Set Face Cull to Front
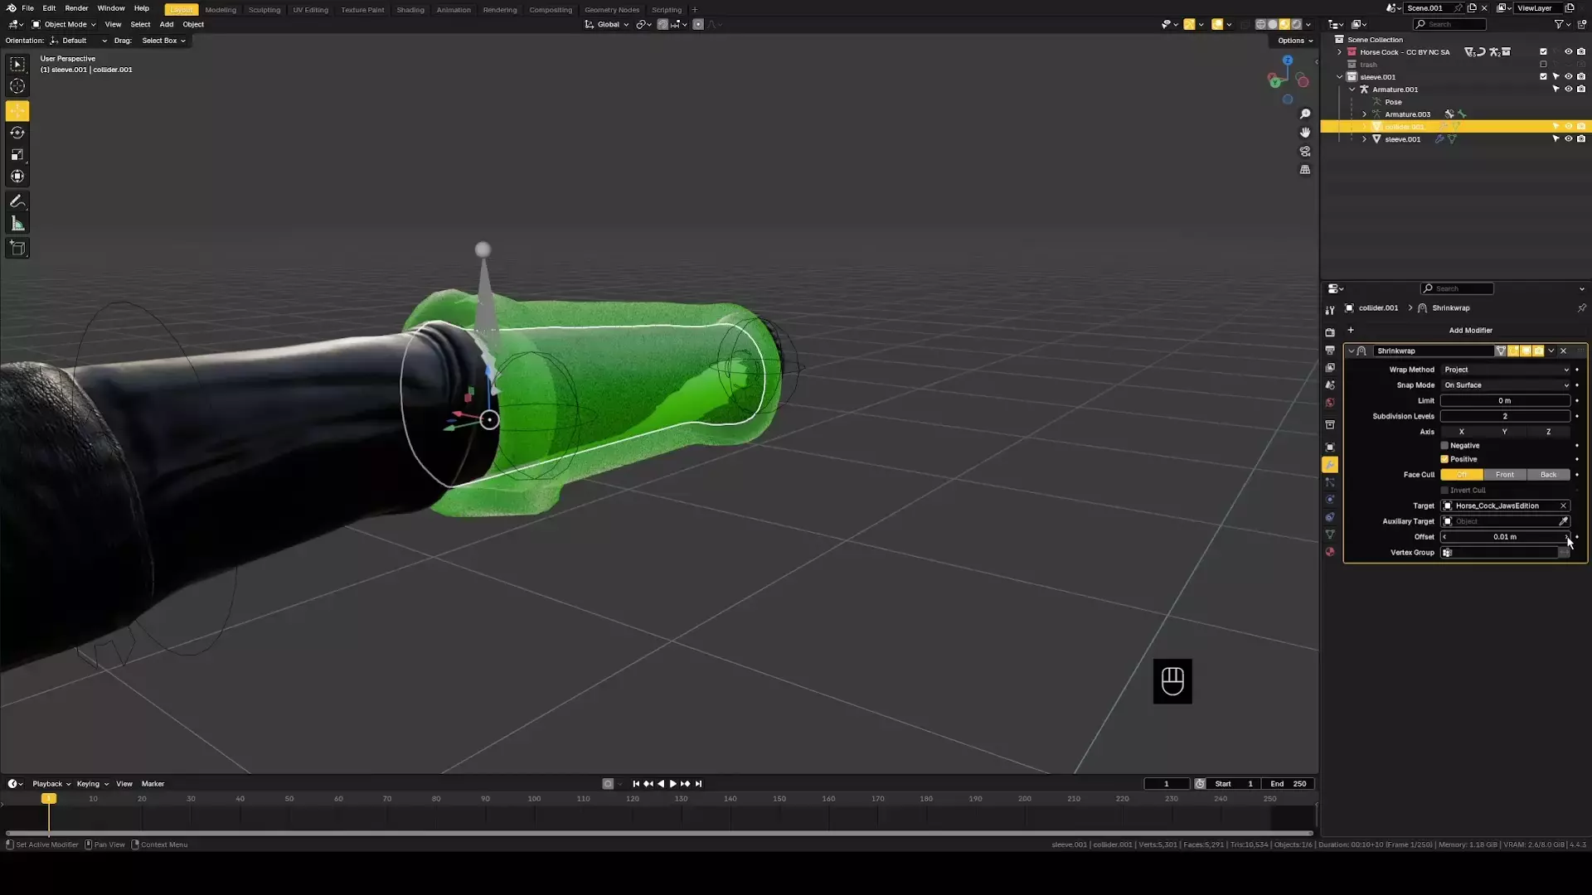 (1504, 475)
